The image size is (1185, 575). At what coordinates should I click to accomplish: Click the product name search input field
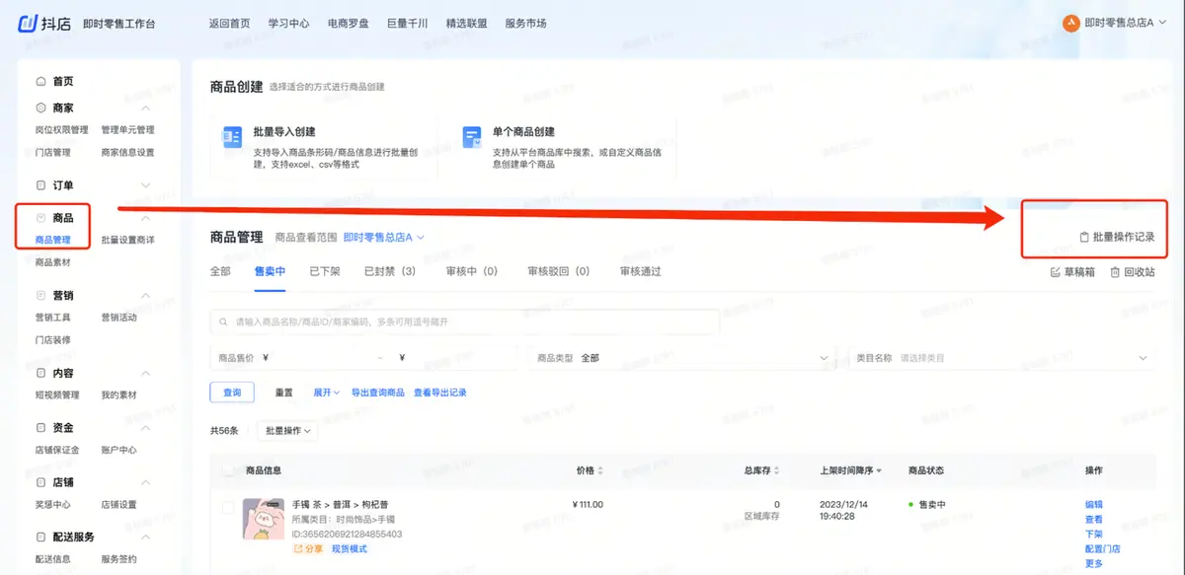pos(465,323)
